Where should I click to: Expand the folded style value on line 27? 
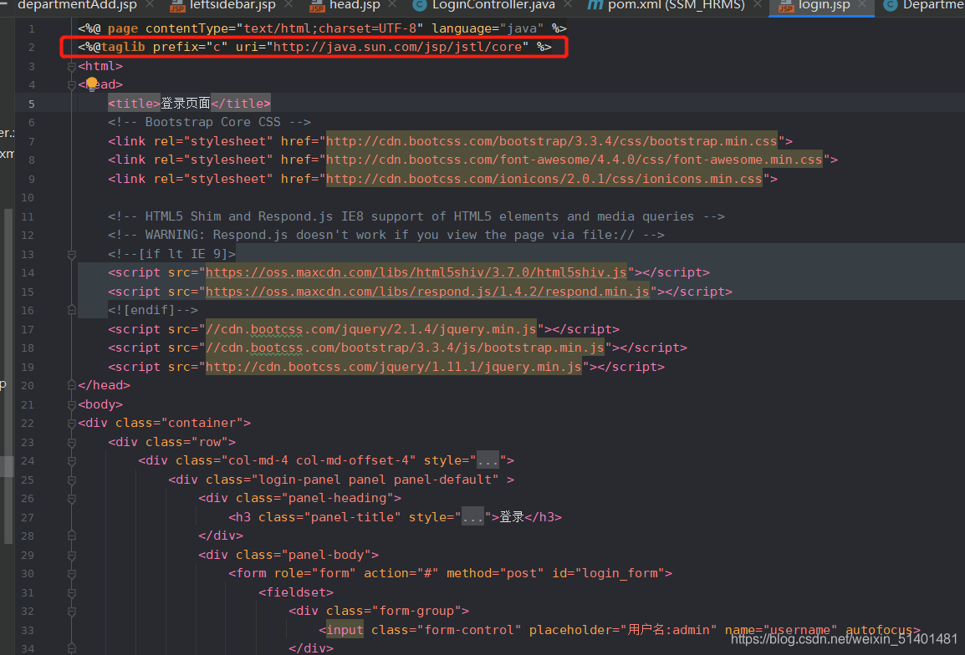tap(472, 516)
